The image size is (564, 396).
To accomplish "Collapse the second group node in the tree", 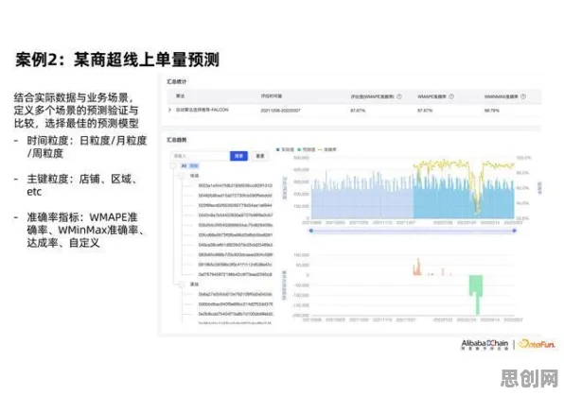I will point(182,284).
